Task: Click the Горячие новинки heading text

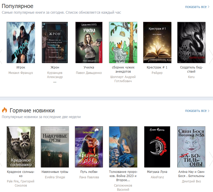Action: (x=32, y=111)
